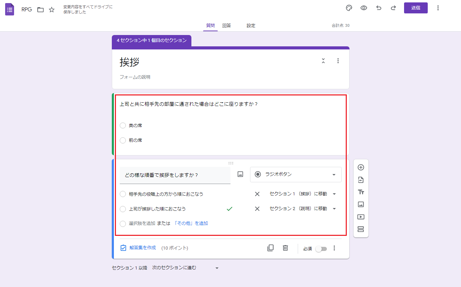
Task: Select the 奥の席 radio option
Action: point(123,126)
